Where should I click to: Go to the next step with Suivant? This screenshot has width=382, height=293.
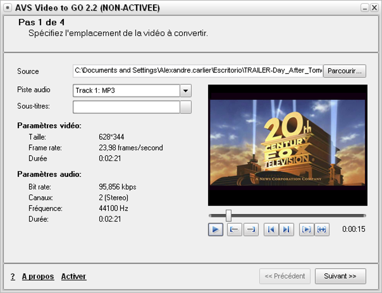click(x=340, y=276)
